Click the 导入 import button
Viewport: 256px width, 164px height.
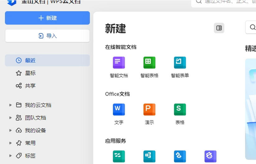47,36
